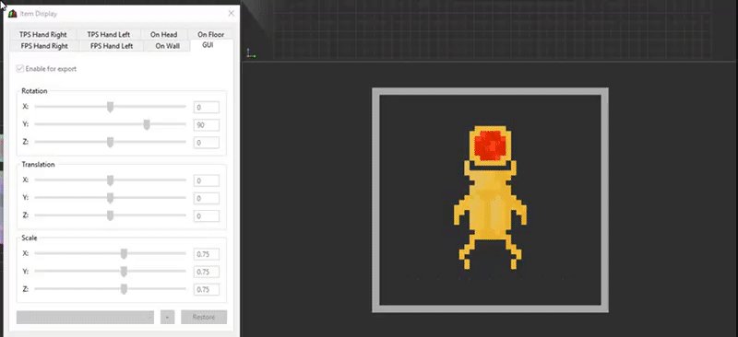
Task: Click the Rotation Y slider handle
Action: 147,124
